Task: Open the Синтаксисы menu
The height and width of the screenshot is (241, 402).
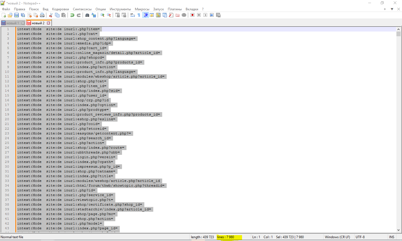Action: [x=82, y=9]
